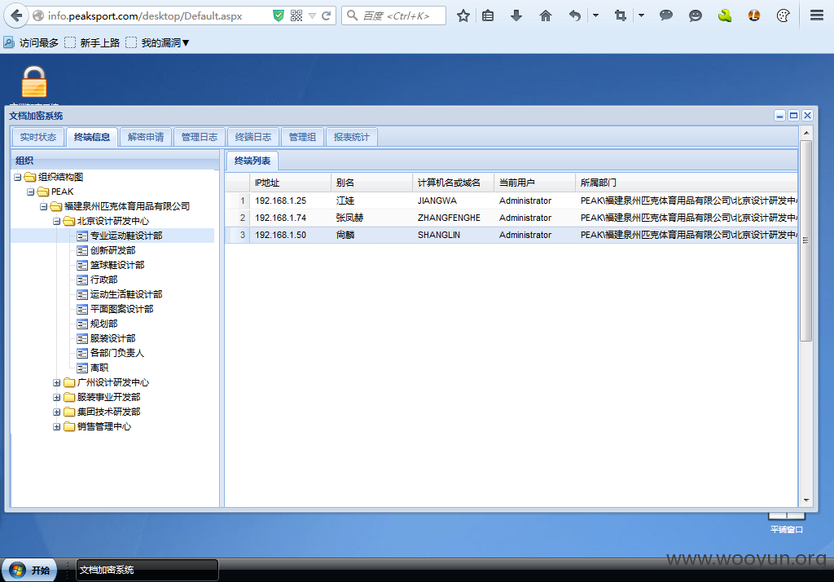Click the crop screenshot tool icon

[x=620, y=16]
